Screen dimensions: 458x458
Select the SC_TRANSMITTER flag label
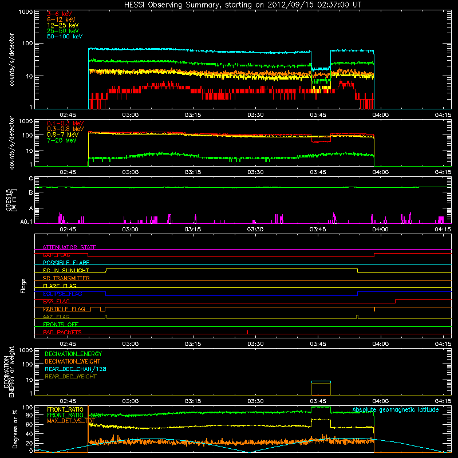(x=66, y=278)
